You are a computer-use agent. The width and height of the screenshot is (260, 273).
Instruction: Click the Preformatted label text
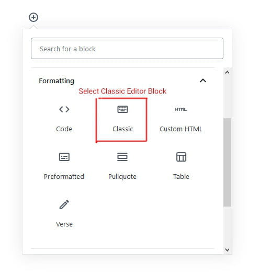pos(64,177)
